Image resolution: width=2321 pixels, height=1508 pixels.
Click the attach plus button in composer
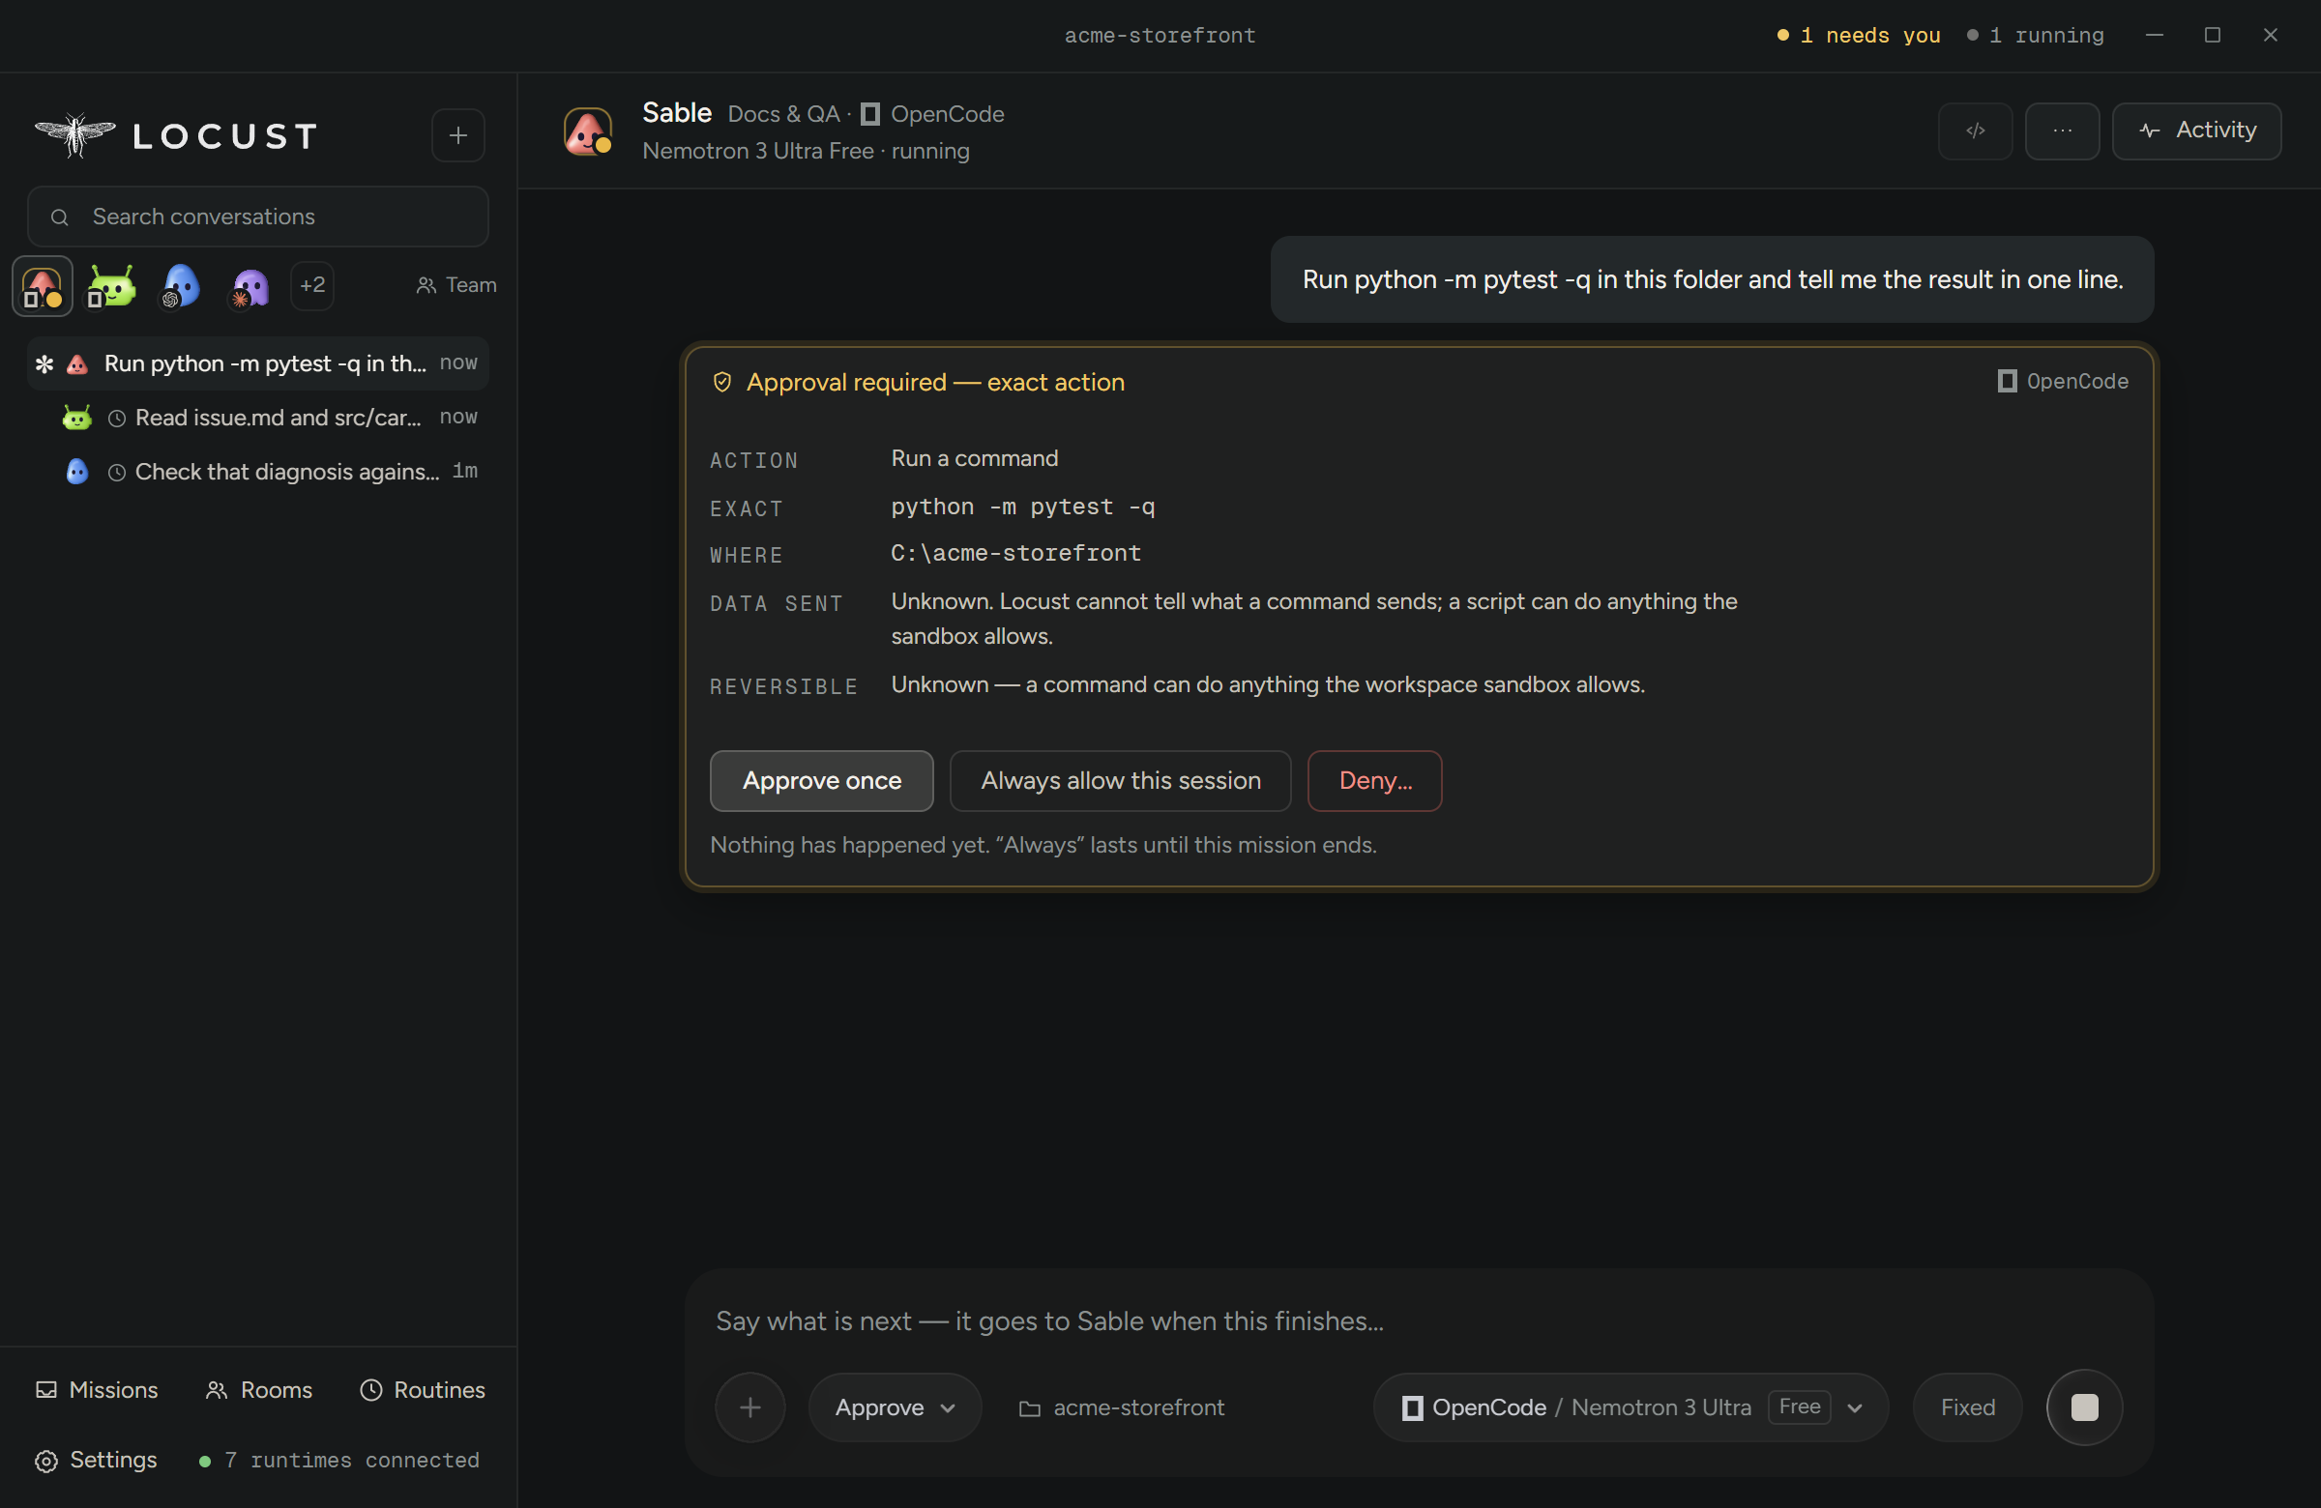(x=749, y=1407)
